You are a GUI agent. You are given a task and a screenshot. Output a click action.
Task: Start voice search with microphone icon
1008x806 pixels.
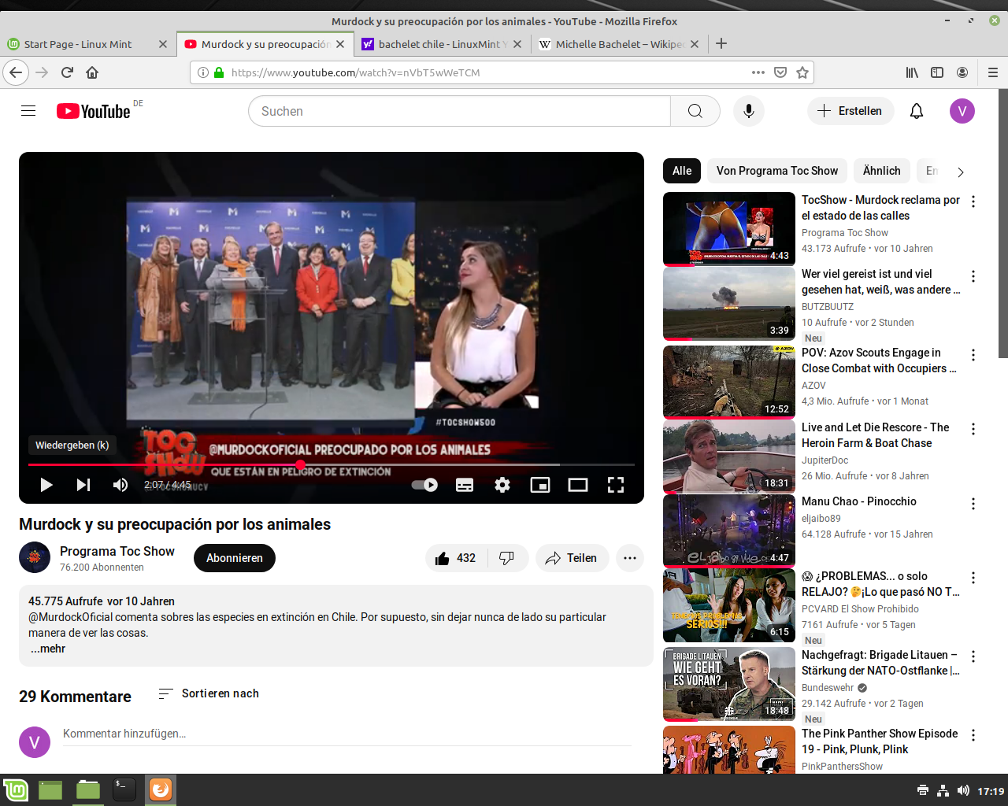pos(749,111)
